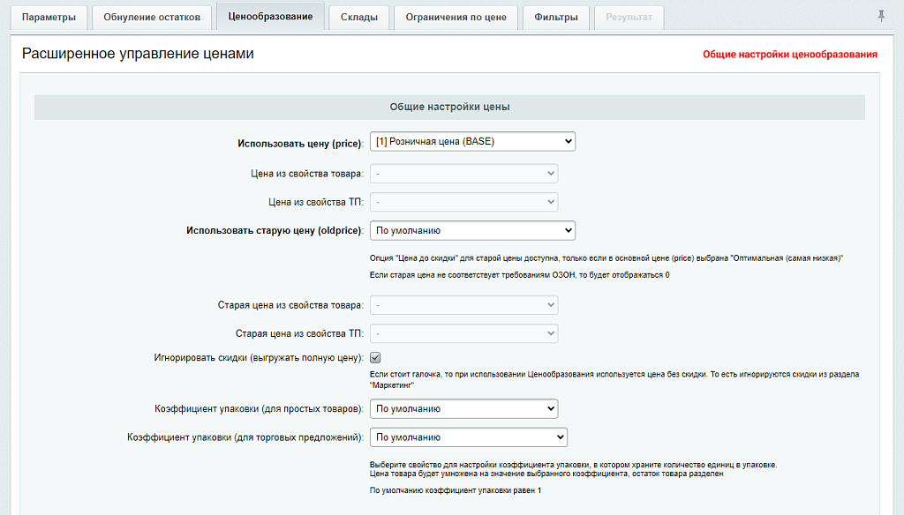Click the pin icon at top right
This screenshot has width=904, height=515.
point(881,17)
